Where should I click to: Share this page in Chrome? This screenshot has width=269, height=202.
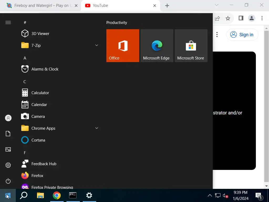click(x=217, y=18)
